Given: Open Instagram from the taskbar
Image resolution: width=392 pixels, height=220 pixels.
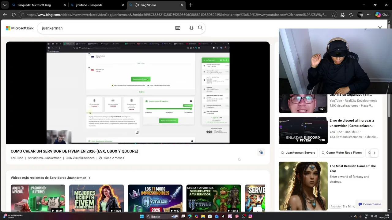Looking at the screenshot, I should (250, 216).
